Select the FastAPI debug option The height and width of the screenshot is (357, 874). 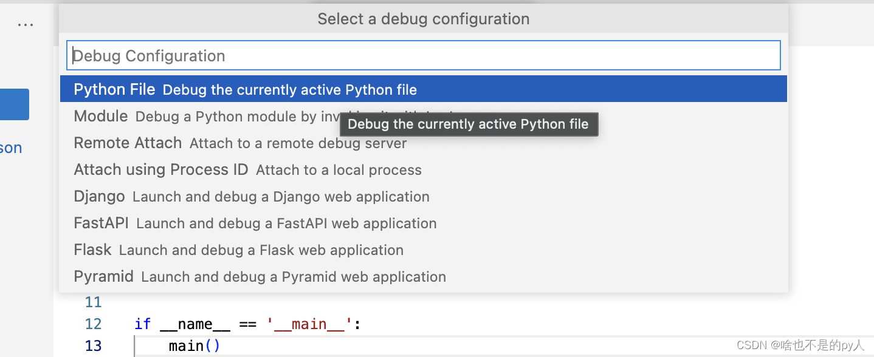(101, 223)
